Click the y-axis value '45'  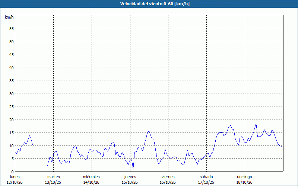click(x=12, y=55)
